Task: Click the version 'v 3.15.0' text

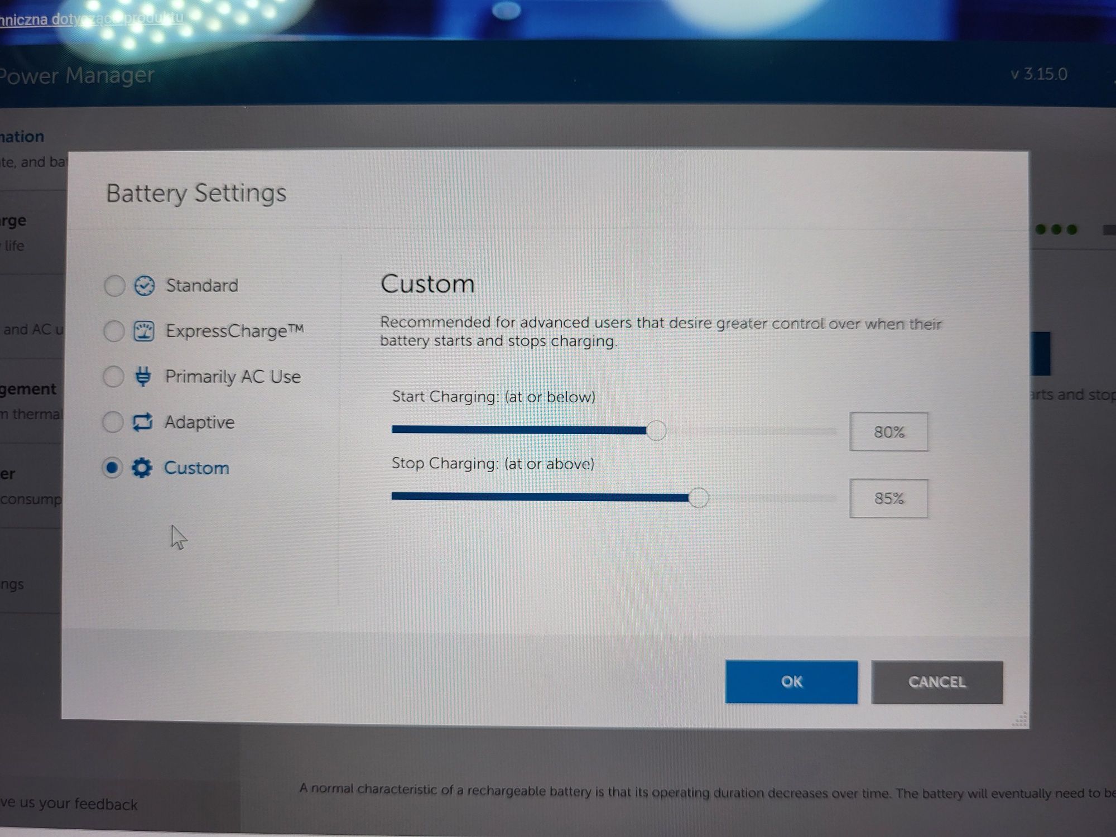Action: (x=1039, y=74)
